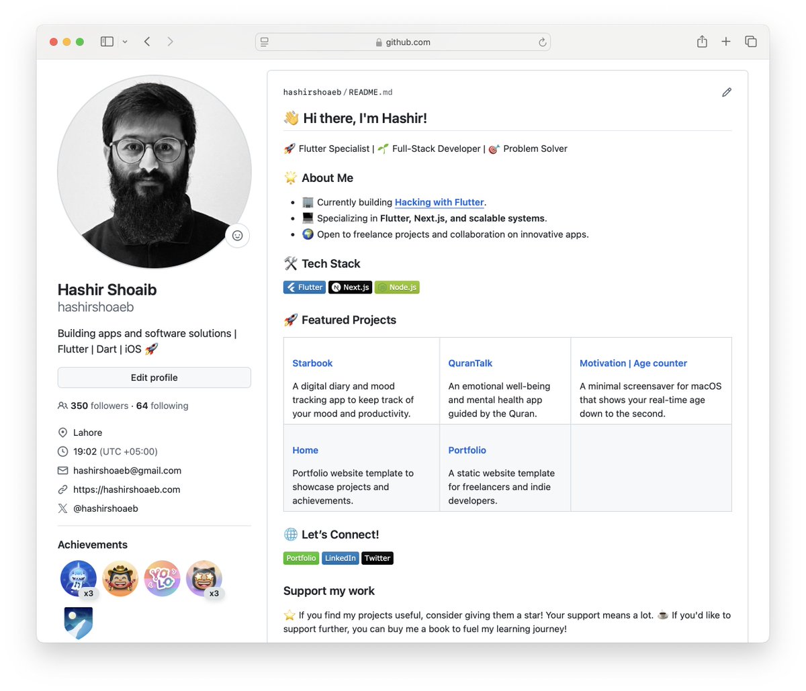
Task: Set status with the smiley icon
Action: (x=237, y=236)
